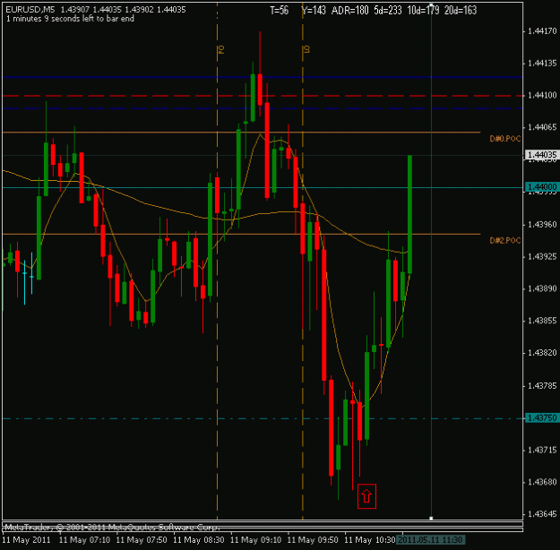Click the D#0.POC line label
Image resolution: width=560 pixels, height=550 pixels.
pyautogui.click(x=505, y=139)
